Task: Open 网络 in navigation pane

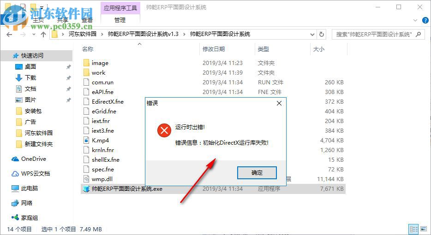Action: click(27, 203)
